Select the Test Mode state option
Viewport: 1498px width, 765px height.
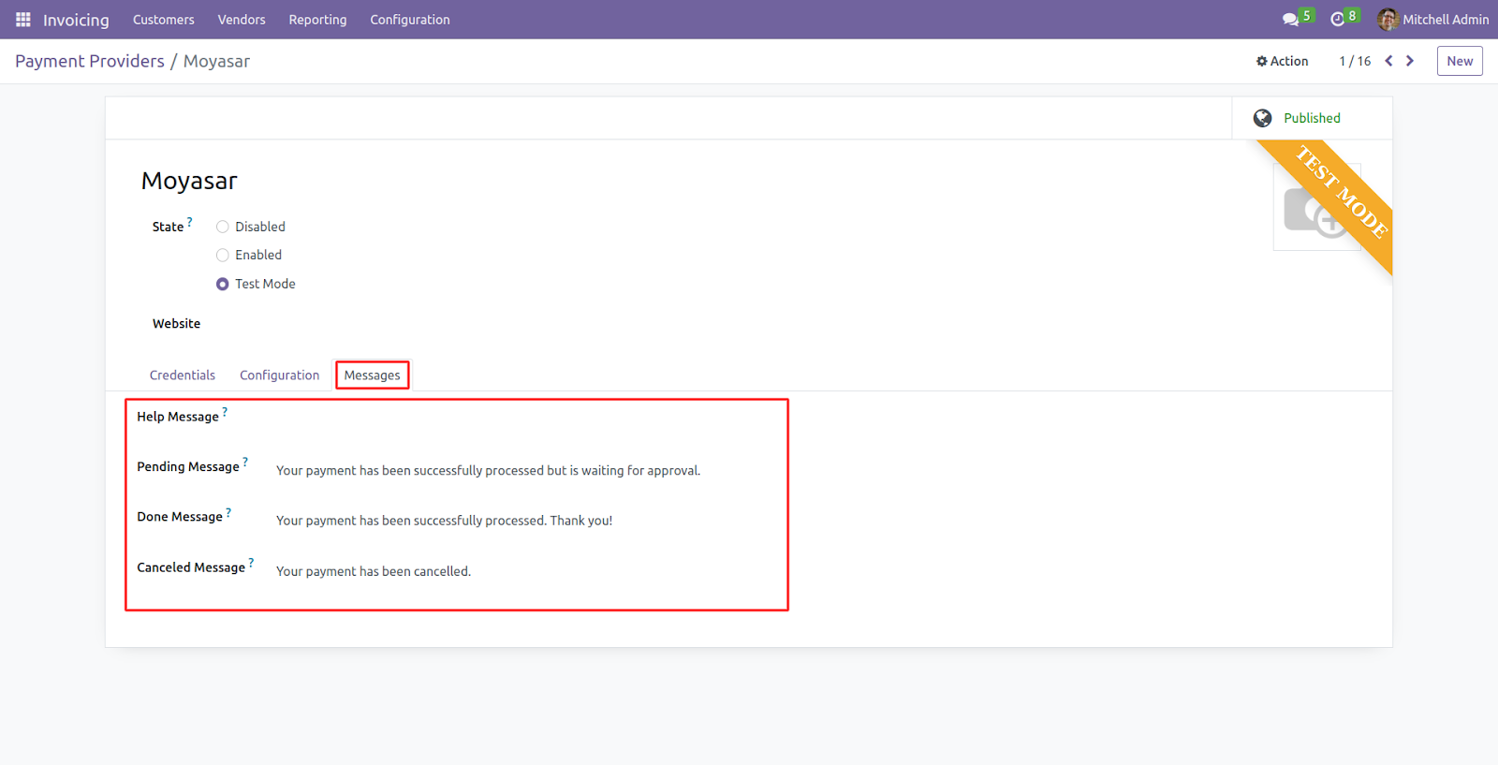click(223, 284)
